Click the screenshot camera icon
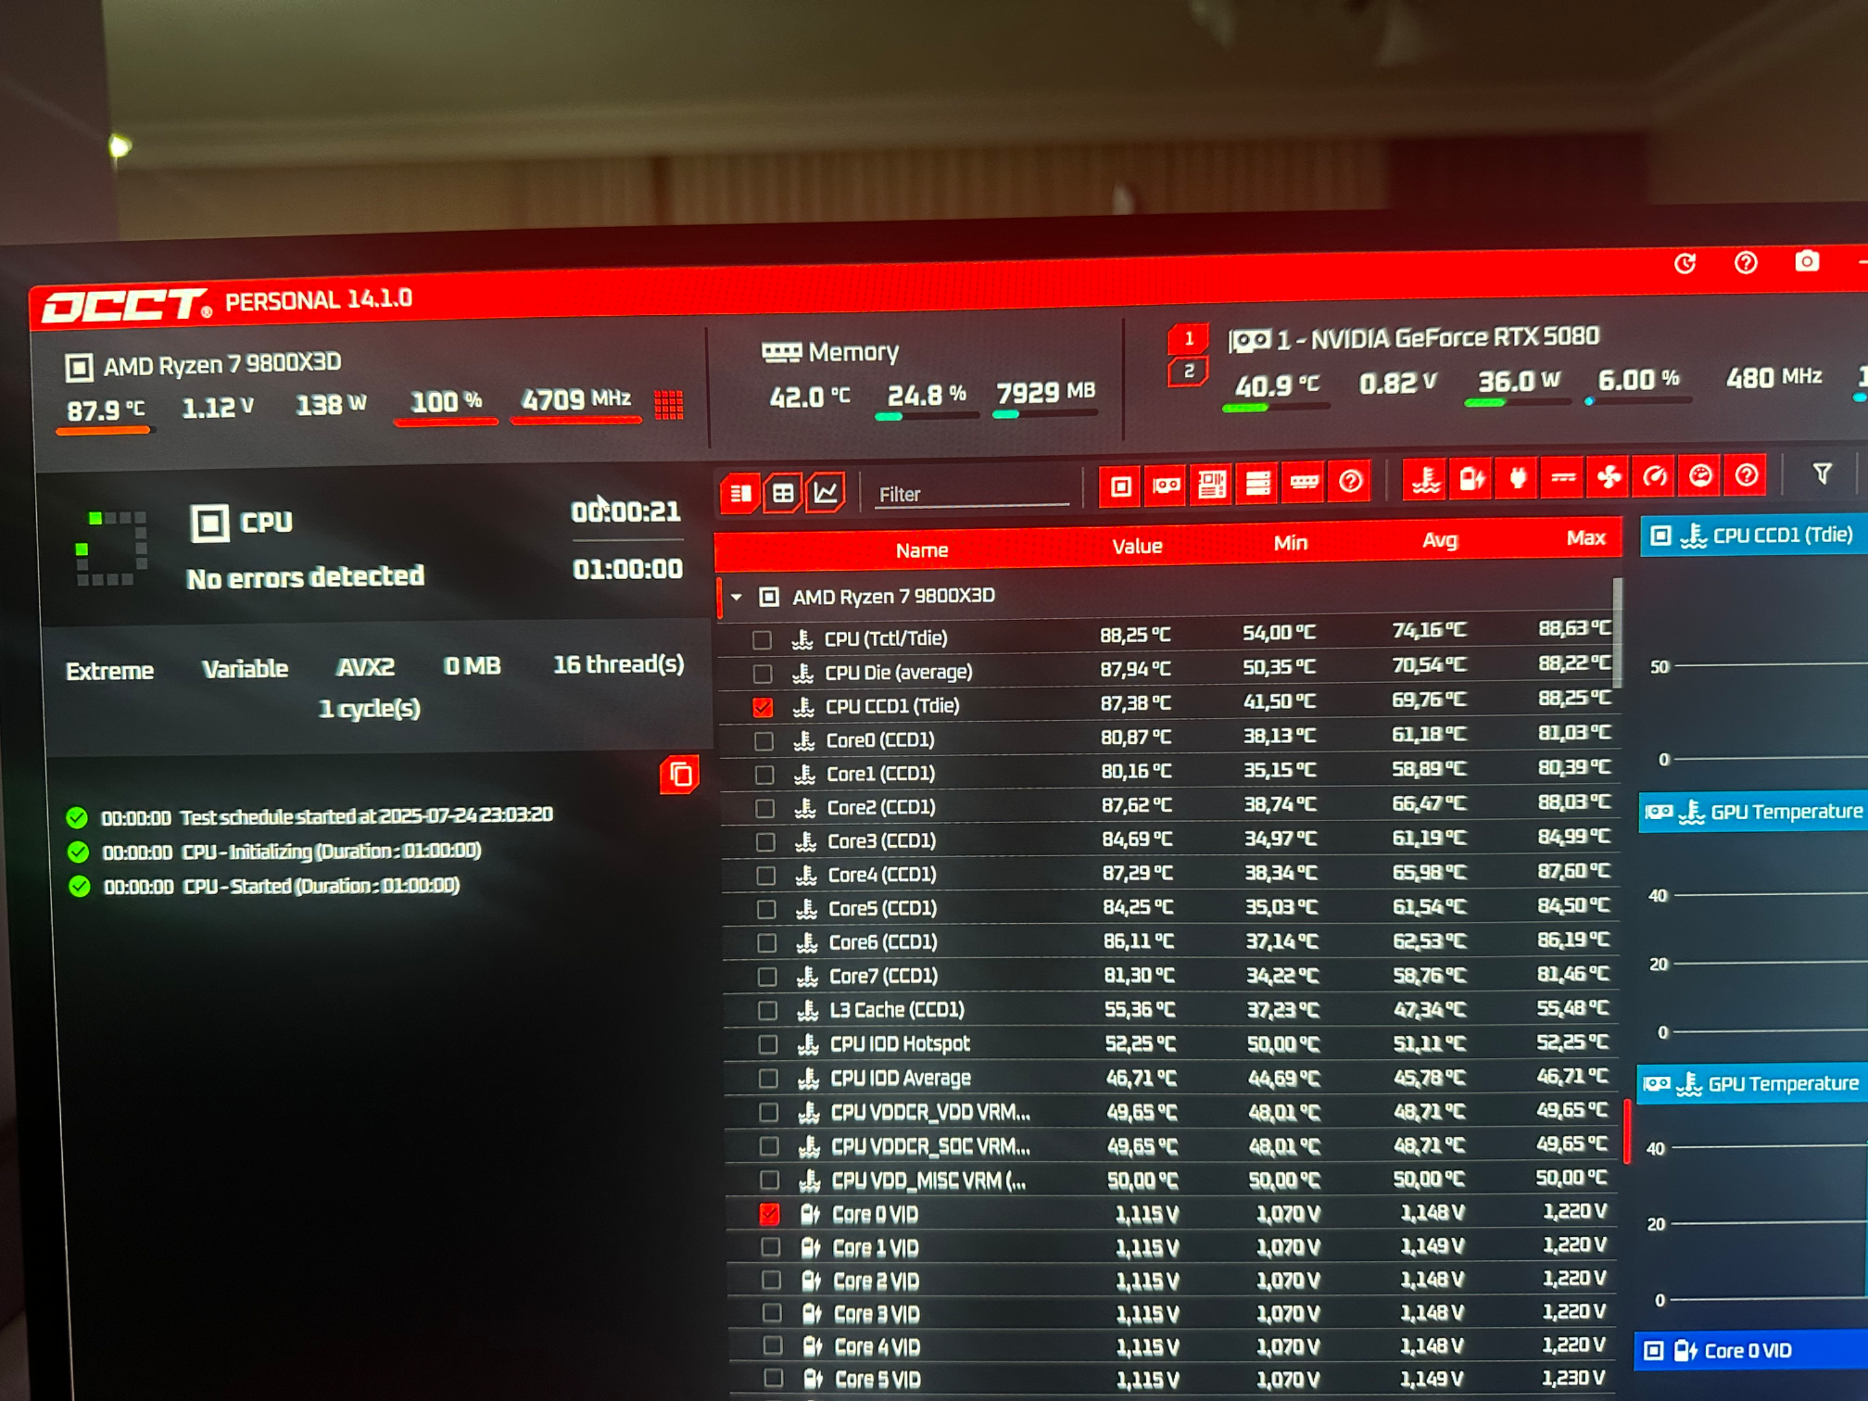The height and width of the screenshot is (1401, 1868). point(1806,261)
